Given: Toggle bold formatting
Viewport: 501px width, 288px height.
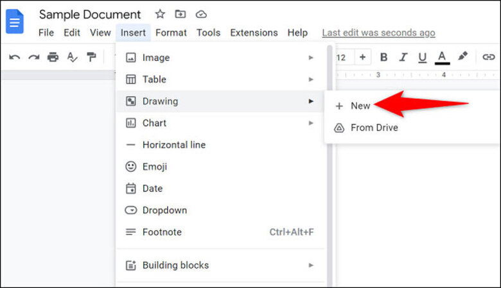Looking at the screenshot, I should click(383, 57).
